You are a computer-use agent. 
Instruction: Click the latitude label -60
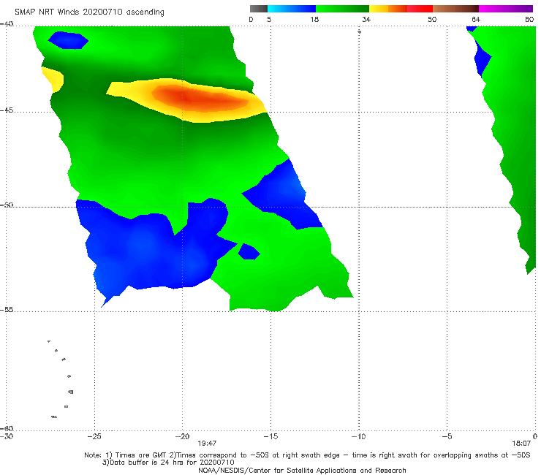tap(7, 428)
